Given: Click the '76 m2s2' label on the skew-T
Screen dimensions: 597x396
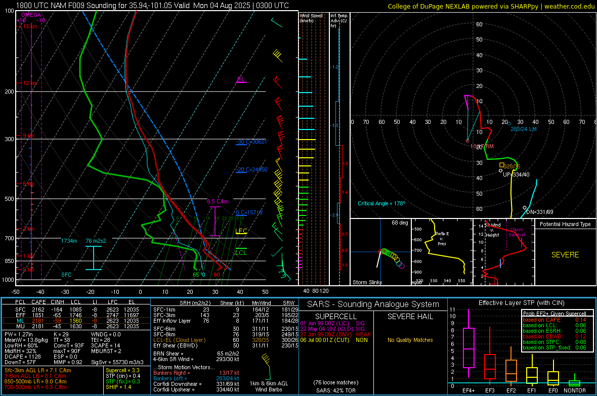Looking at the screenshot, I should 96,241.
